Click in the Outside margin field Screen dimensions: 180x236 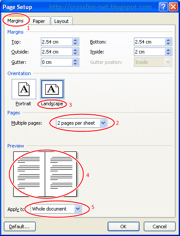pos(56,52)
